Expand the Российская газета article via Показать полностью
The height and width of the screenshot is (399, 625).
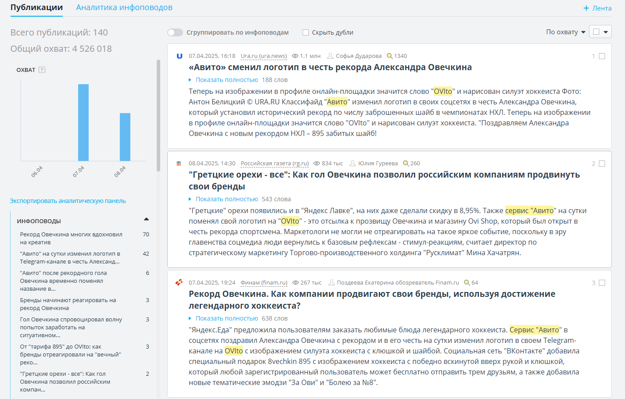click(227, 199)
